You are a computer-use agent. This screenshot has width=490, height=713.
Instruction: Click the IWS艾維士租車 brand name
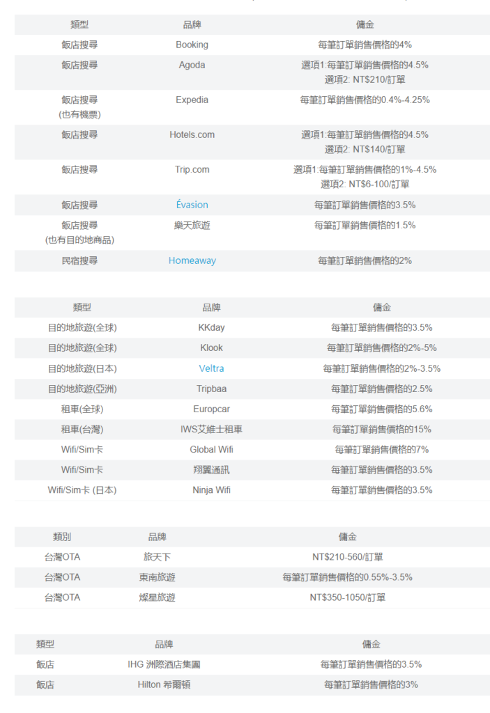pos(211,429)
